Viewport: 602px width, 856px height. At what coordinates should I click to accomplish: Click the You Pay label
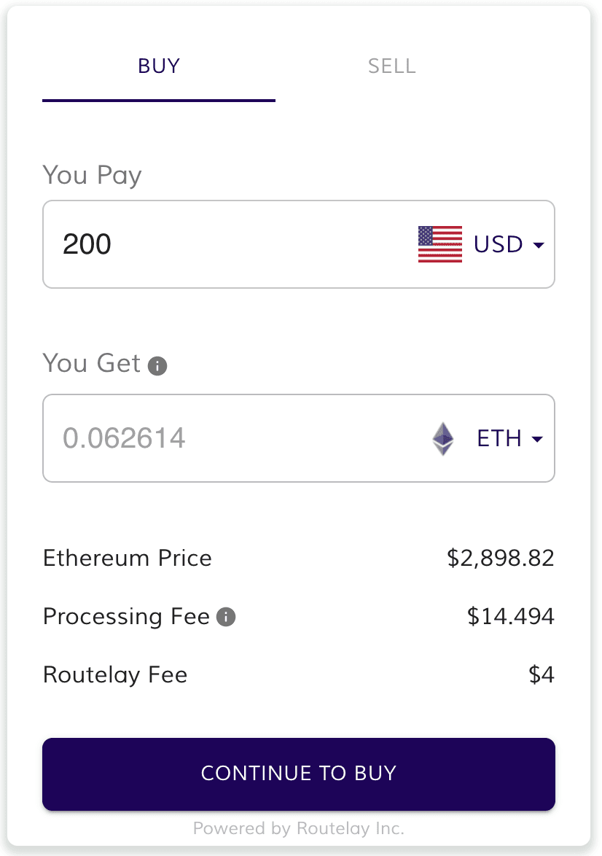tap(92, 176)
